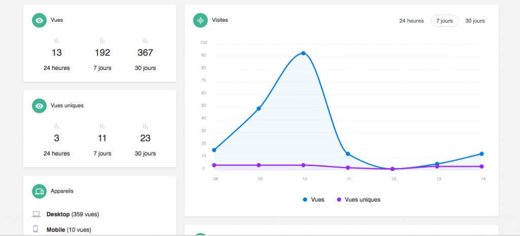
Task: Click the 367 views value for 30 jours
Action: point(145,53)
